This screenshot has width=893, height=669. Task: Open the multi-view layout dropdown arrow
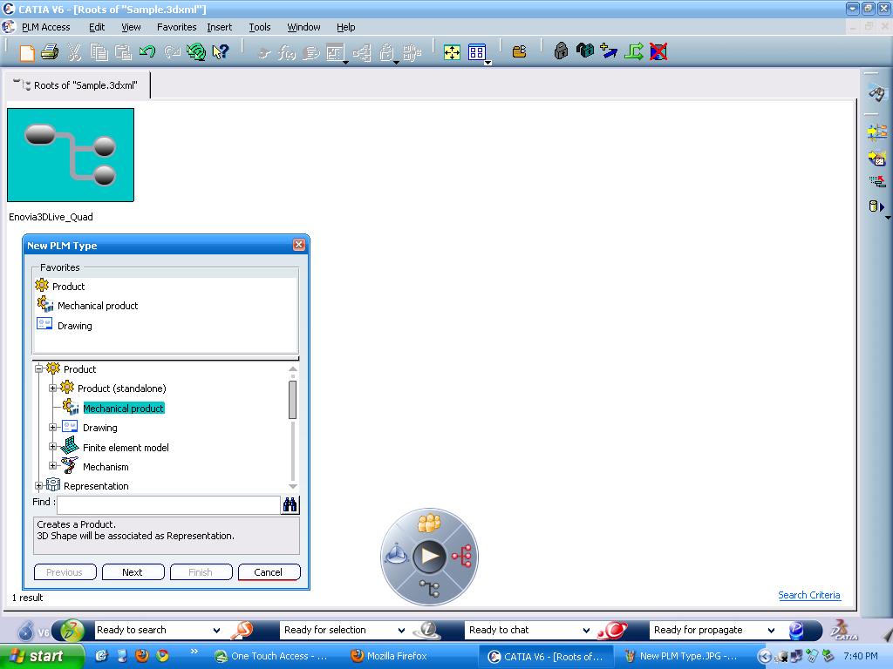pyautogui.click(x=488, y=63)
